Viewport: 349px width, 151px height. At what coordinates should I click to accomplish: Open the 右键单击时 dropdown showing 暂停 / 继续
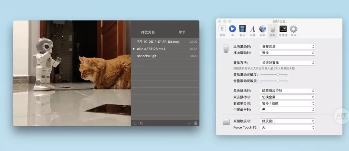[287, 103]
